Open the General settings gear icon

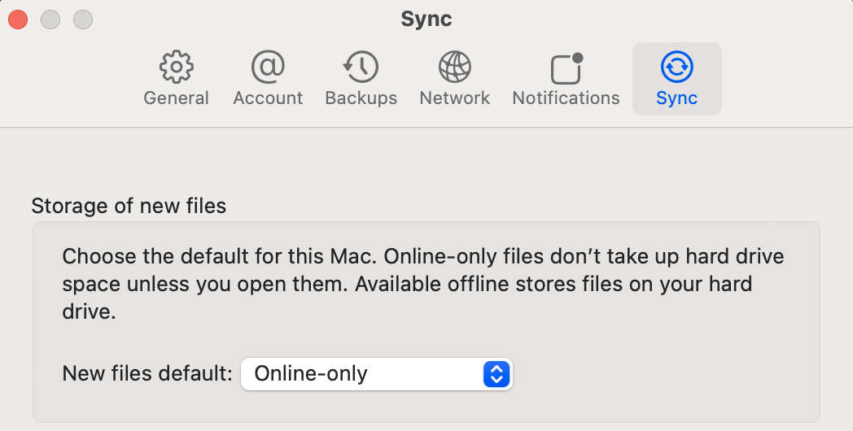pos(176,67)
